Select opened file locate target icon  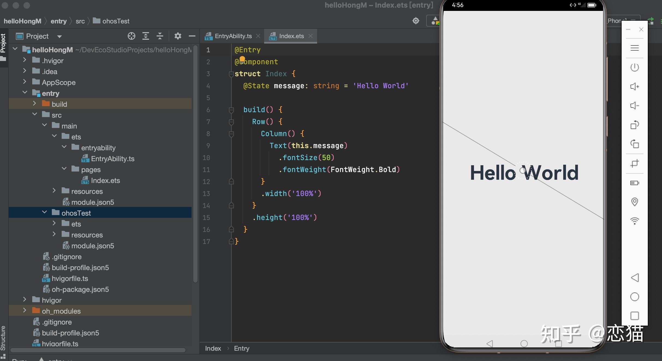[132, 36]
